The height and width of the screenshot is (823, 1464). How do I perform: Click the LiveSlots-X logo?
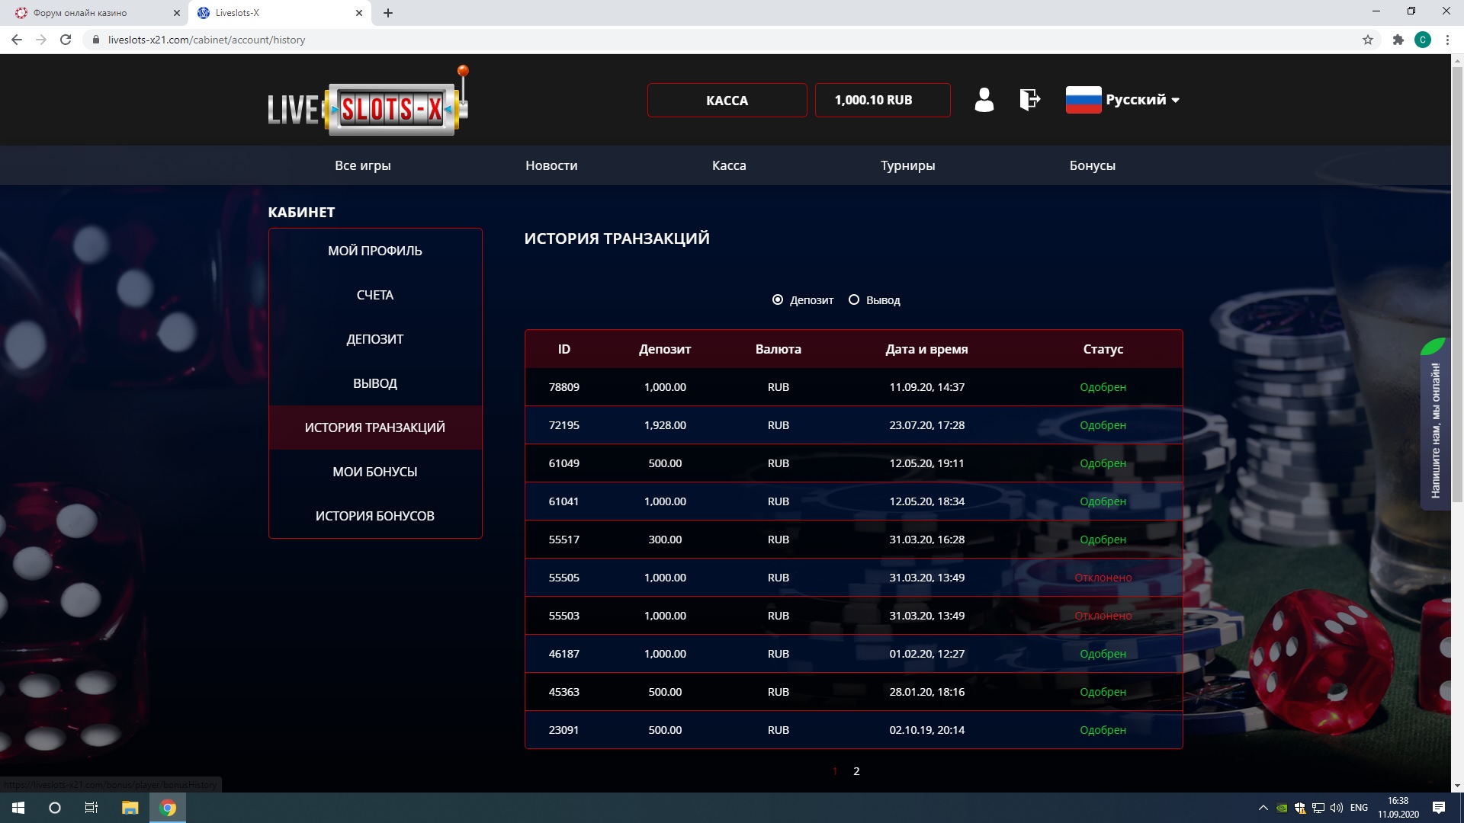click(368, 105)
